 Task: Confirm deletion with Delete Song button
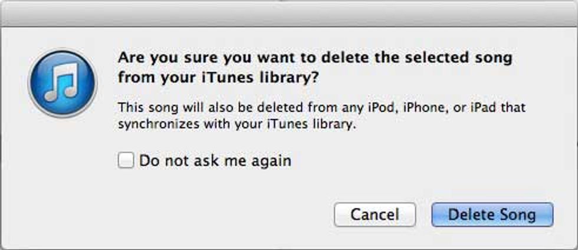[x=492, y=215]
